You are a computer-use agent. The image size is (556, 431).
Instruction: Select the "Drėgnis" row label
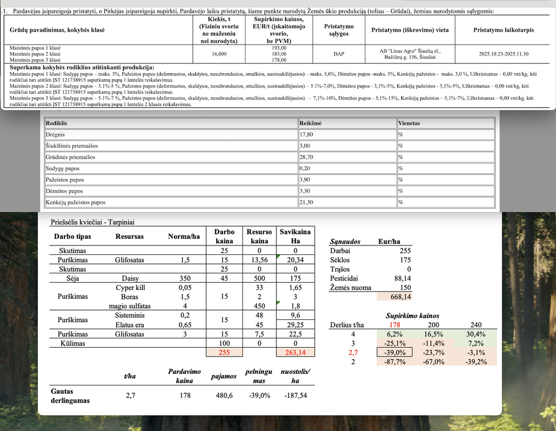point(55,134)
